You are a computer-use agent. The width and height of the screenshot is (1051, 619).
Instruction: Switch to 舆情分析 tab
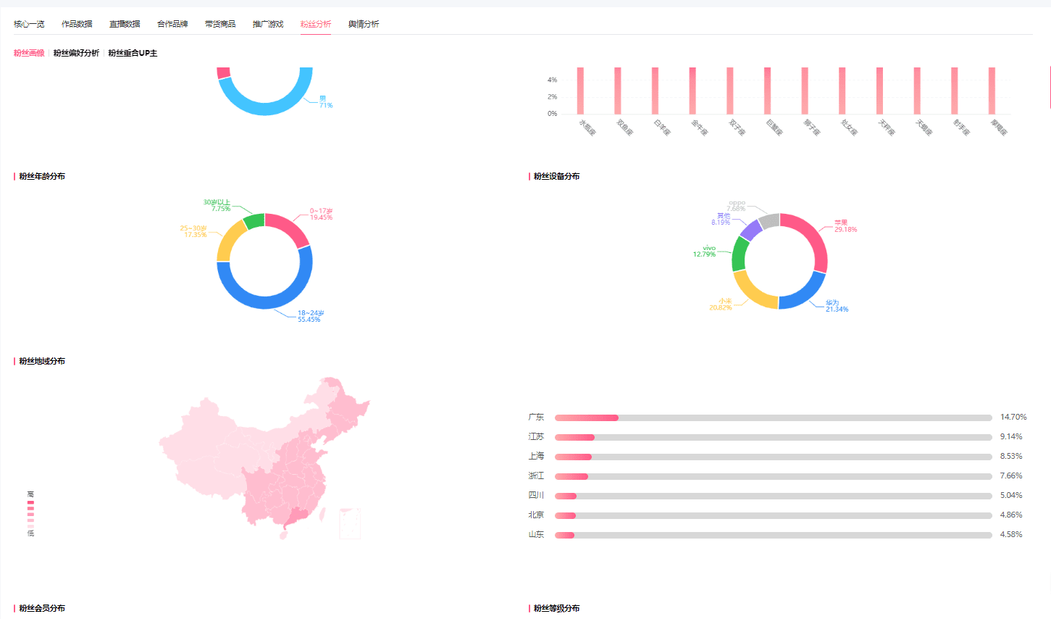point(364,24)
